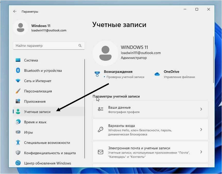Click the gamepad Игры icon
Viewport: 222px width, 174px height.
[18, 132]
